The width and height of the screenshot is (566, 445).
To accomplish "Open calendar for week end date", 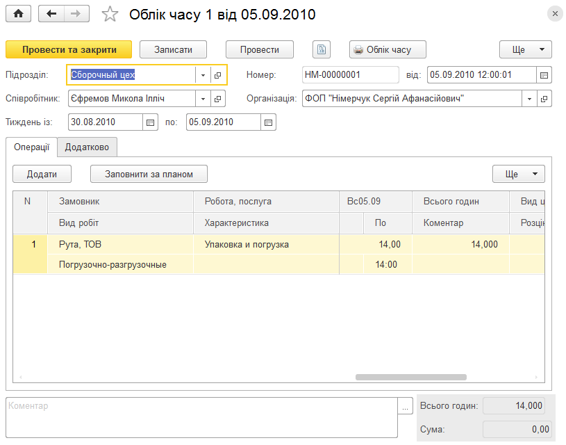I will (268, 122).
